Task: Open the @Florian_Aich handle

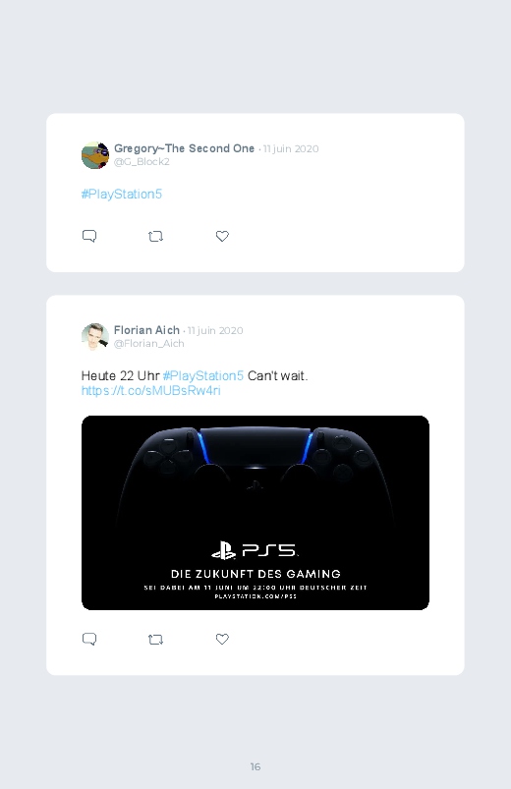Action: [149, 343]
